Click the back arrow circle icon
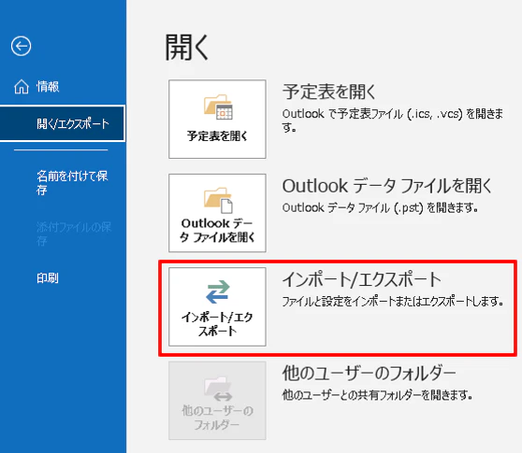 point(21,46)
